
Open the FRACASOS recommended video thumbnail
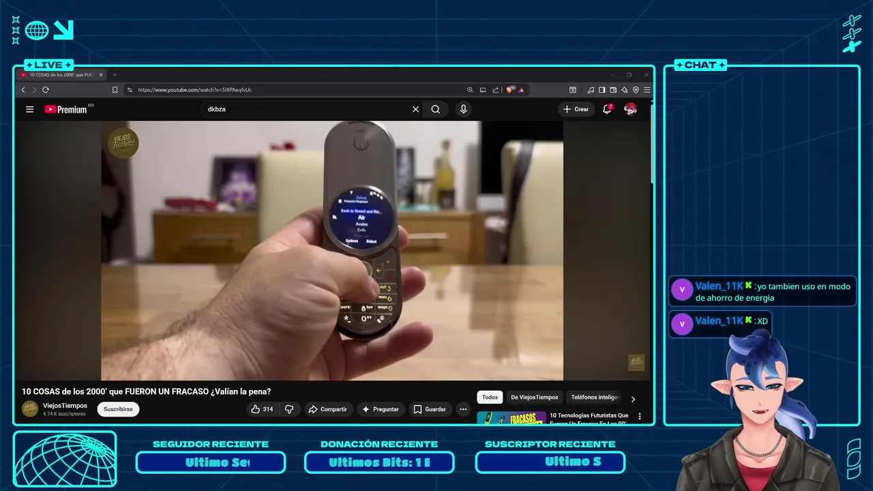[x=512, y=417]
